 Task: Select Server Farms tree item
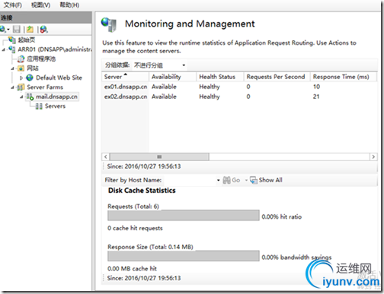pyautogui.click(x=45, y=87)
